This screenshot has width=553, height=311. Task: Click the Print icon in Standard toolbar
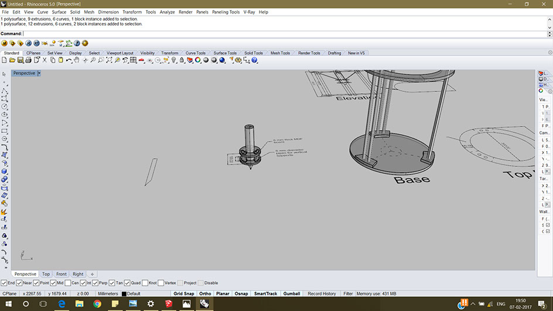coord(28,60)
